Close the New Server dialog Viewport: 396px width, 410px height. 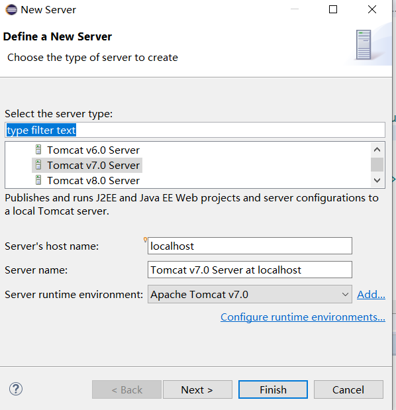coord(372,10)
